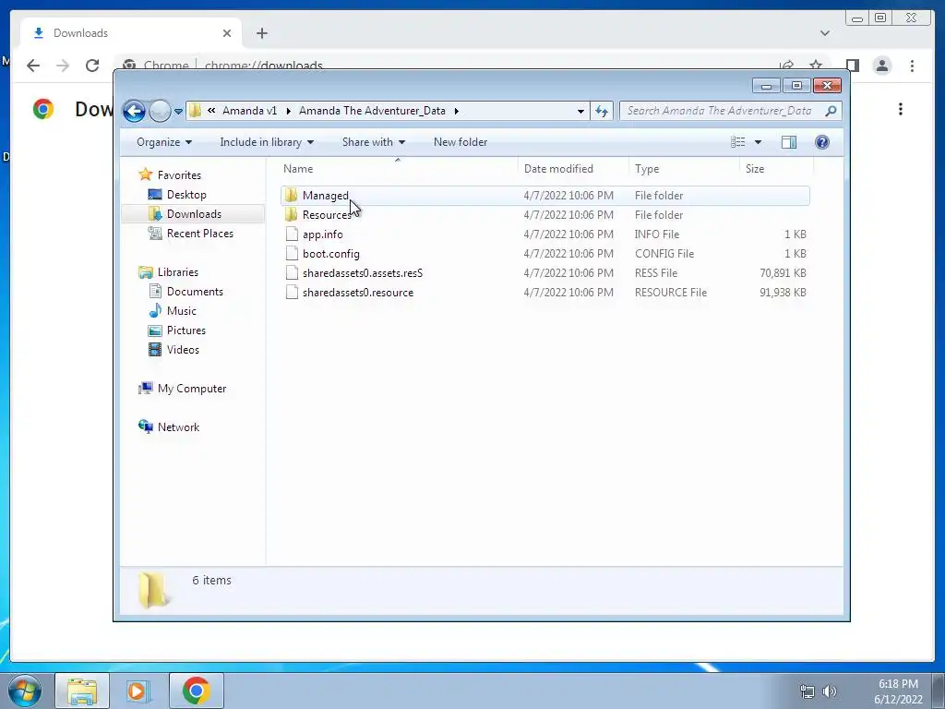Click the Explorer forward arrow button

click(x=160, y=111)
